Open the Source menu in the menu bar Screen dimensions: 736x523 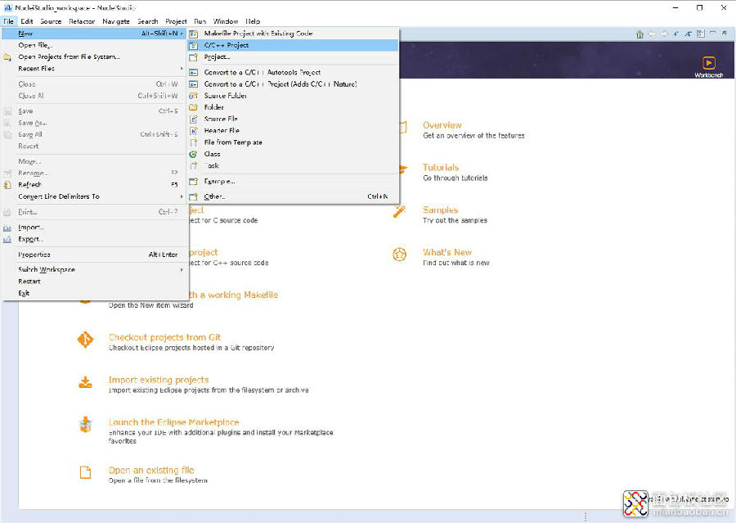[51, 21]
